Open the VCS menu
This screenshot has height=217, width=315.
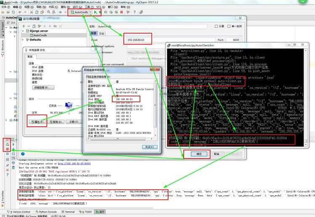(x=101, y=7)
